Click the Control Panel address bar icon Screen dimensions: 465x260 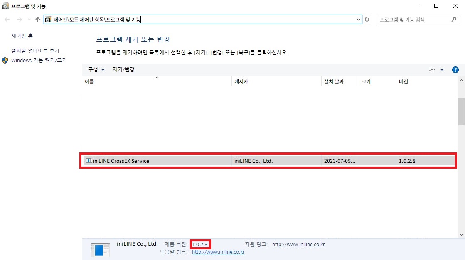[x=48, y=20]
